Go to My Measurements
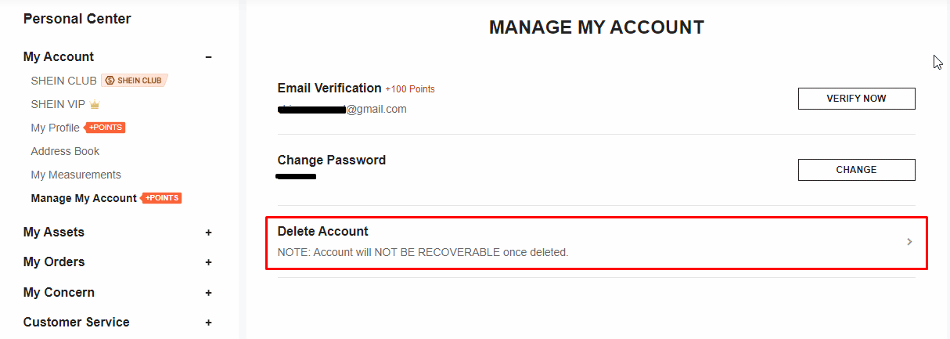 coord(76,175)
